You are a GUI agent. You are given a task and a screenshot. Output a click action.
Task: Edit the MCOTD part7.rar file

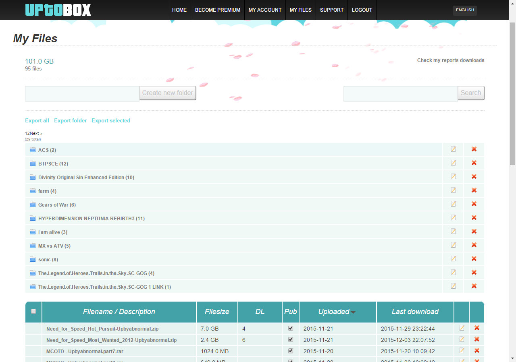(462, 351)
